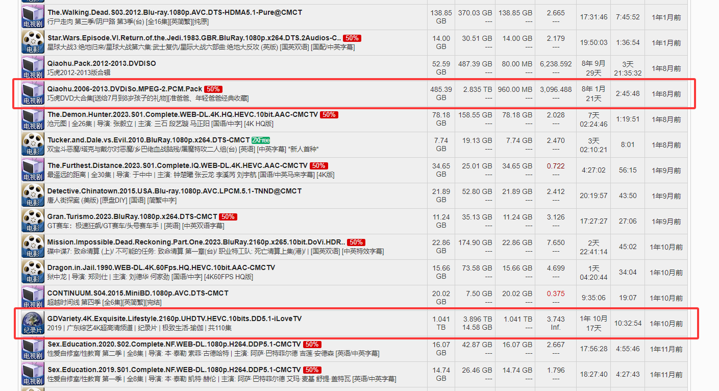Click movie category icon beside Gran Turismo 2023
This screenshot has height=391, width=719.
click(33, 221)
